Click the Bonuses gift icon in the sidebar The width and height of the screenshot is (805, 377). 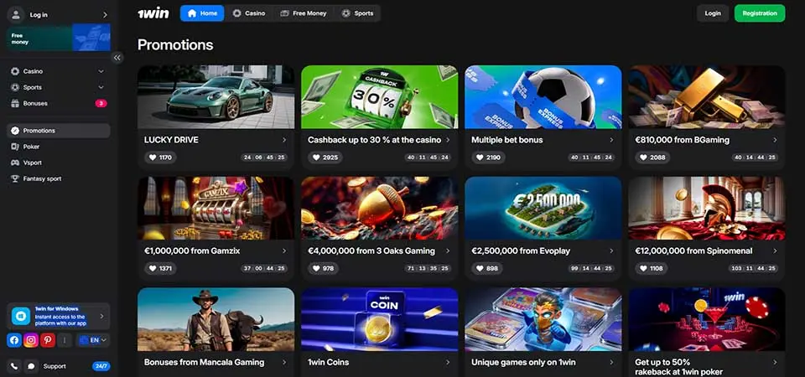(15, 103)
